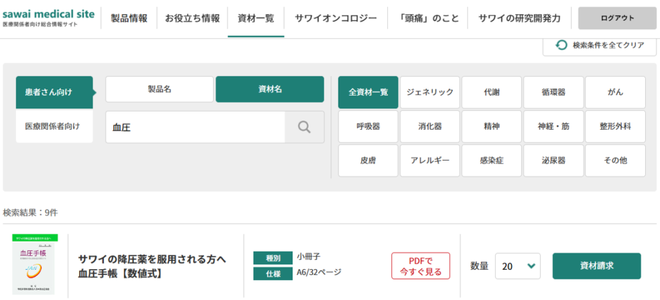Click the 検索結果：9件 text
The height and width of the screenshot is (300, 660).
(x=30, y=212)
